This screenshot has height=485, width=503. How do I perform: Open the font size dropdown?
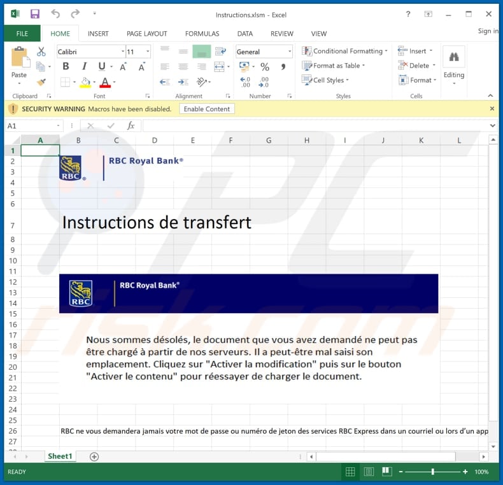[148, 52]
